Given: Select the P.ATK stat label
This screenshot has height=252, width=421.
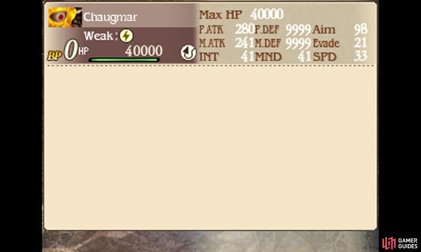Looking at the screenshot, I should click(211, 29).
